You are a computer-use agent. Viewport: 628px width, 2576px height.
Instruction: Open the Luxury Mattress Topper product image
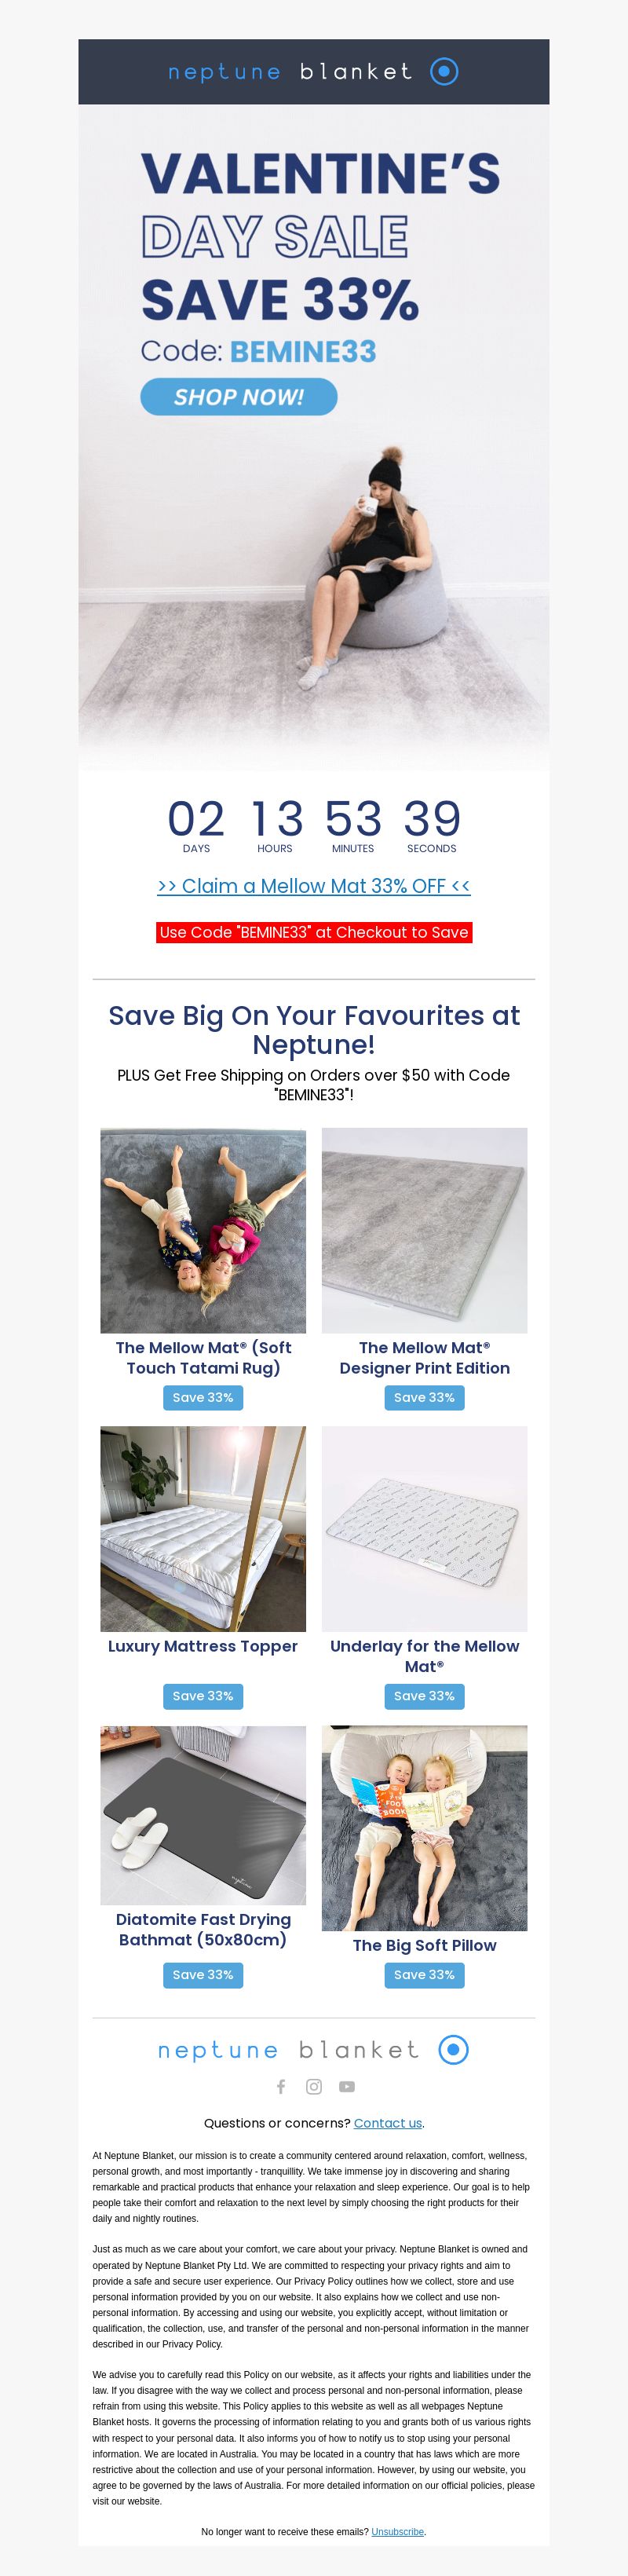pos(203,1529)
